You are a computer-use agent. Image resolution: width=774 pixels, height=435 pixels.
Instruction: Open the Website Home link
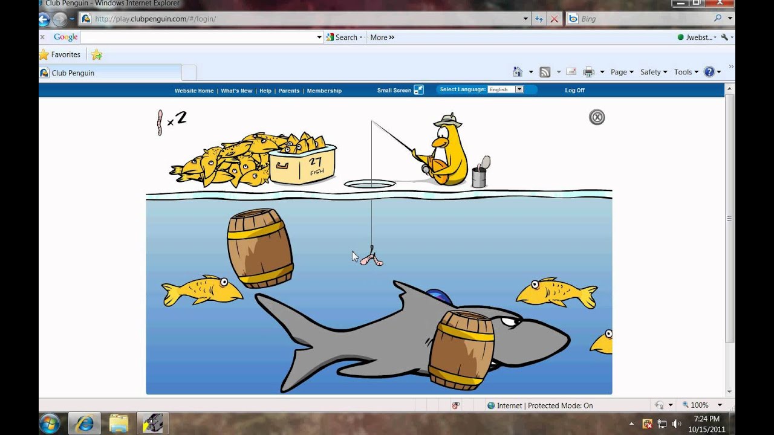194,91
